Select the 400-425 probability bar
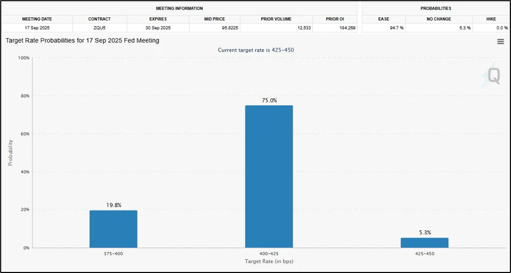511x273 pixels. pyautogui.click(x=269, y=176)
